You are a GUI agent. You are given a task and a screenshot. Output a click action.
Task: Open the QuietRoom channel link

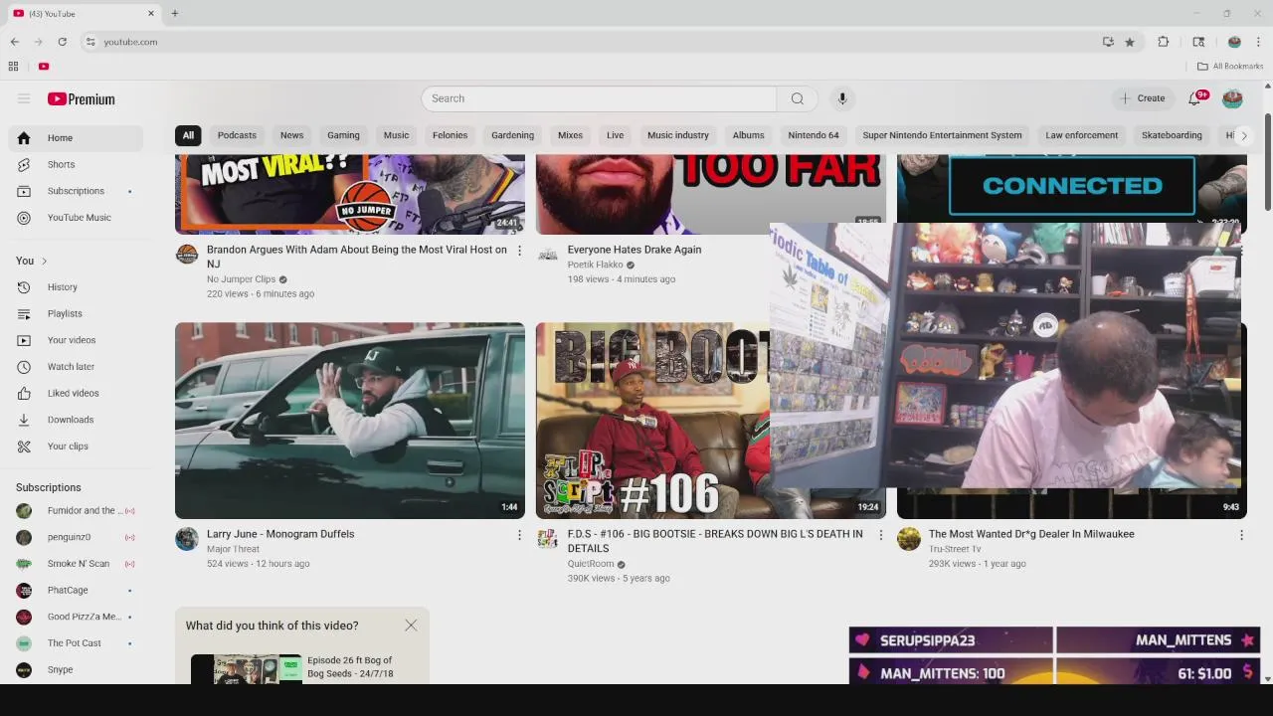click(x=591, y=564)
